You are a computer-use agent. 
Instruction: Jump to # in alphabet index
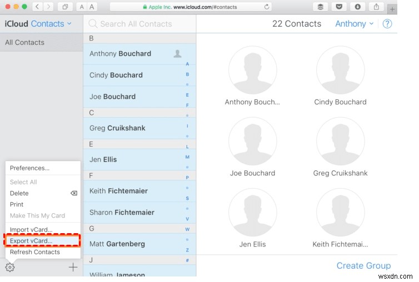coord(187,260)
